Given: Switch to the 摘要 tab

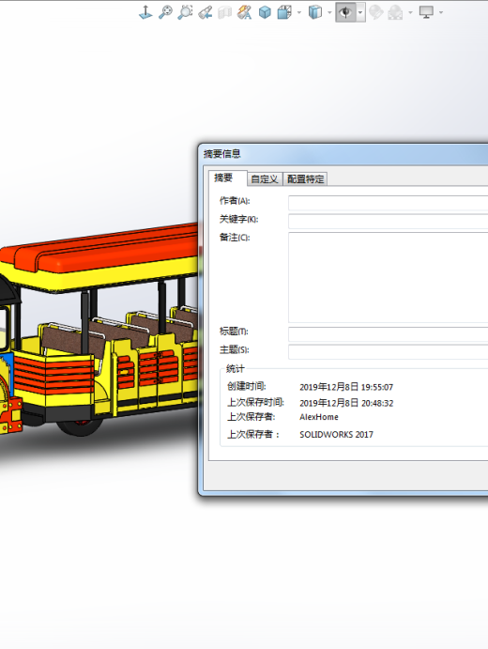Looking at the screenshot, I should [228, 178].
